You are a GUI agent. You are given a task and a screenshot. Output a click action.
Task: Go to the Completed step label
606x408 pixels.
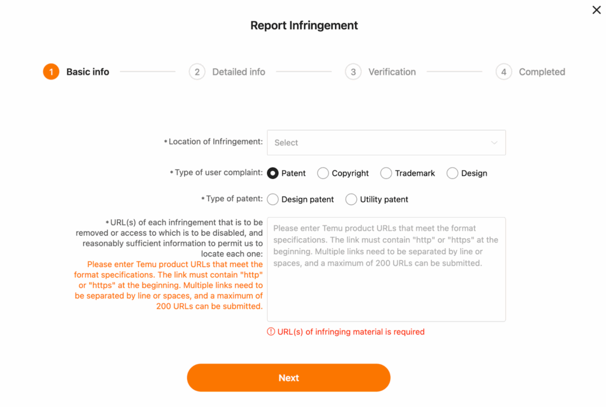pos(542,72)
